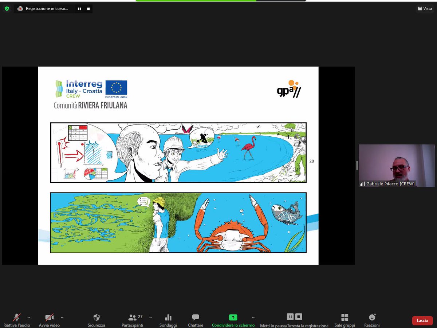The height and width of the screenshot is (328, 437).
Task: Expand video options arrow
Action: click(62, 317)
